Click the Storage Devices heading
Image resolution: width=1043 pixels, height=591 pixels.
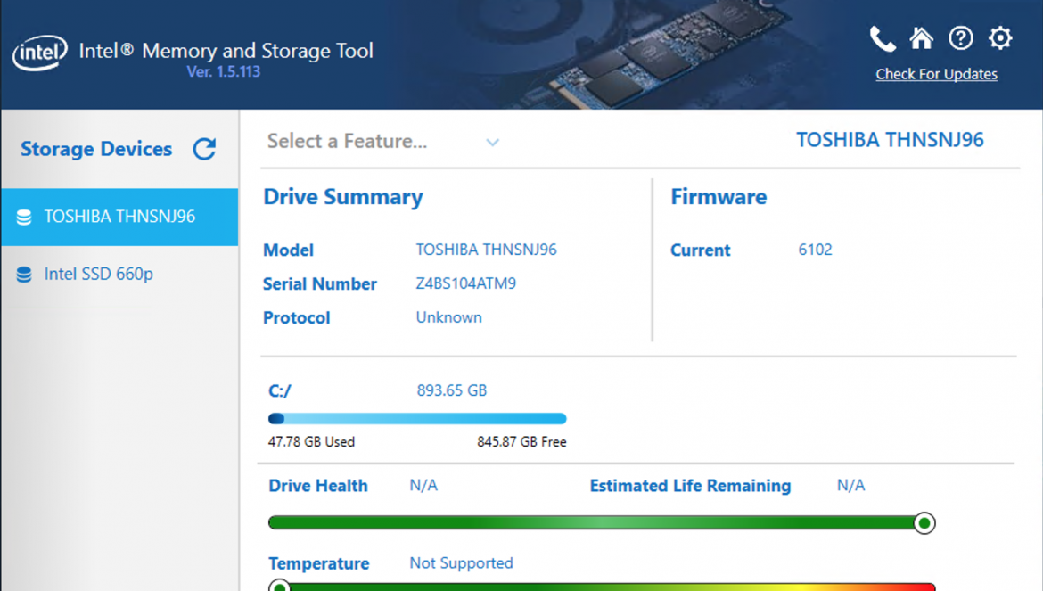click(96, 149)
